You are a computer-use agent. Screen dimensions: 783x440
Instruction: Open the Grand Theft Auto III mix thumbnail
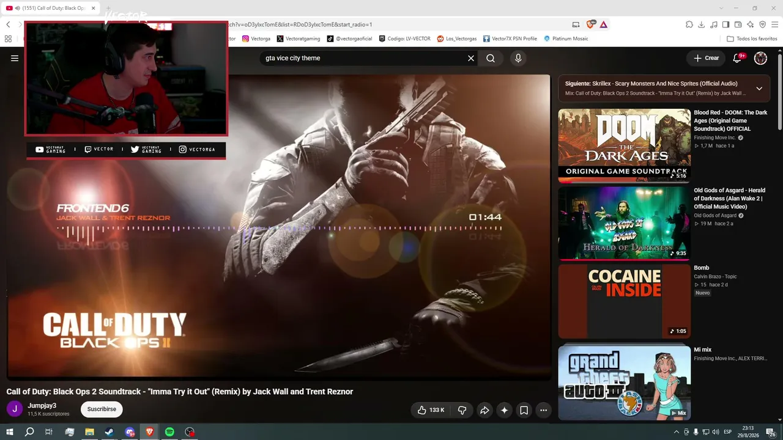[625, 382]
